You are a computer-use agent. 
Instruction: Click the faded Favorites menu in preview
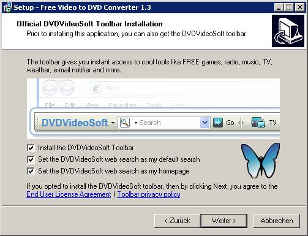click(122, 105)
